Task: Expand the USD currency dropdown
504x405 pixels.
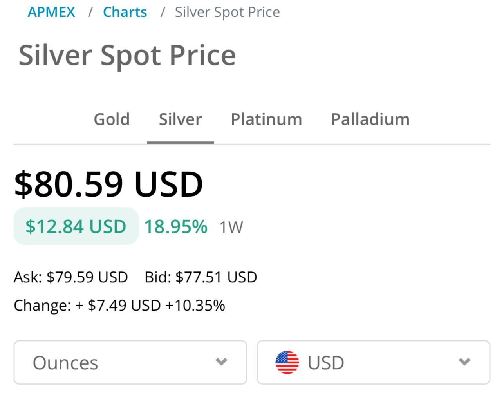Action: 373,362
